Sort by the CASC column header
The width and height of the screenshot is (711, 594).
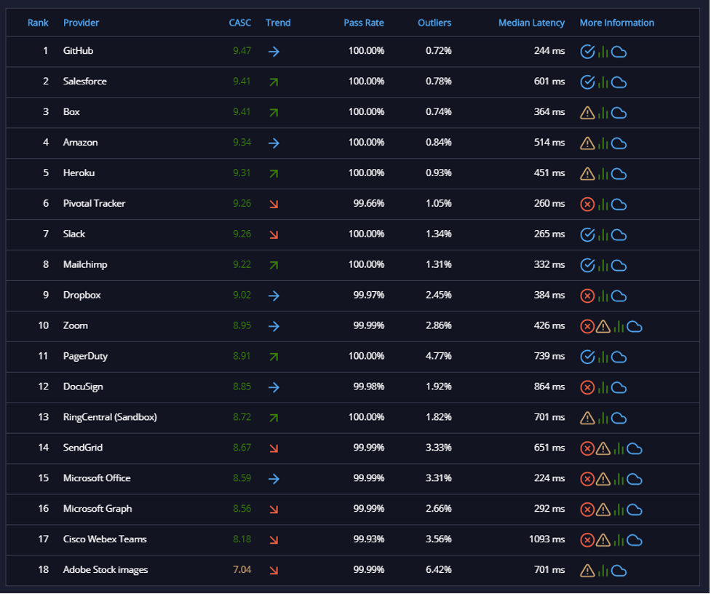pyautogui.click(x=240, y=23)
